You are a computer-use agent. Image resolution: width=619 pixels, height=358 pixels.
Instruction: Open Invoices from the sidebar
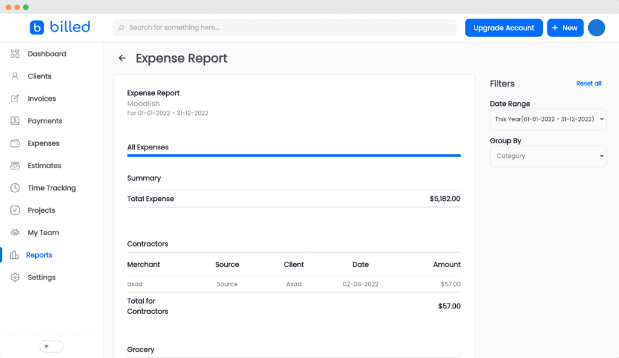click(x=15, y=98)
